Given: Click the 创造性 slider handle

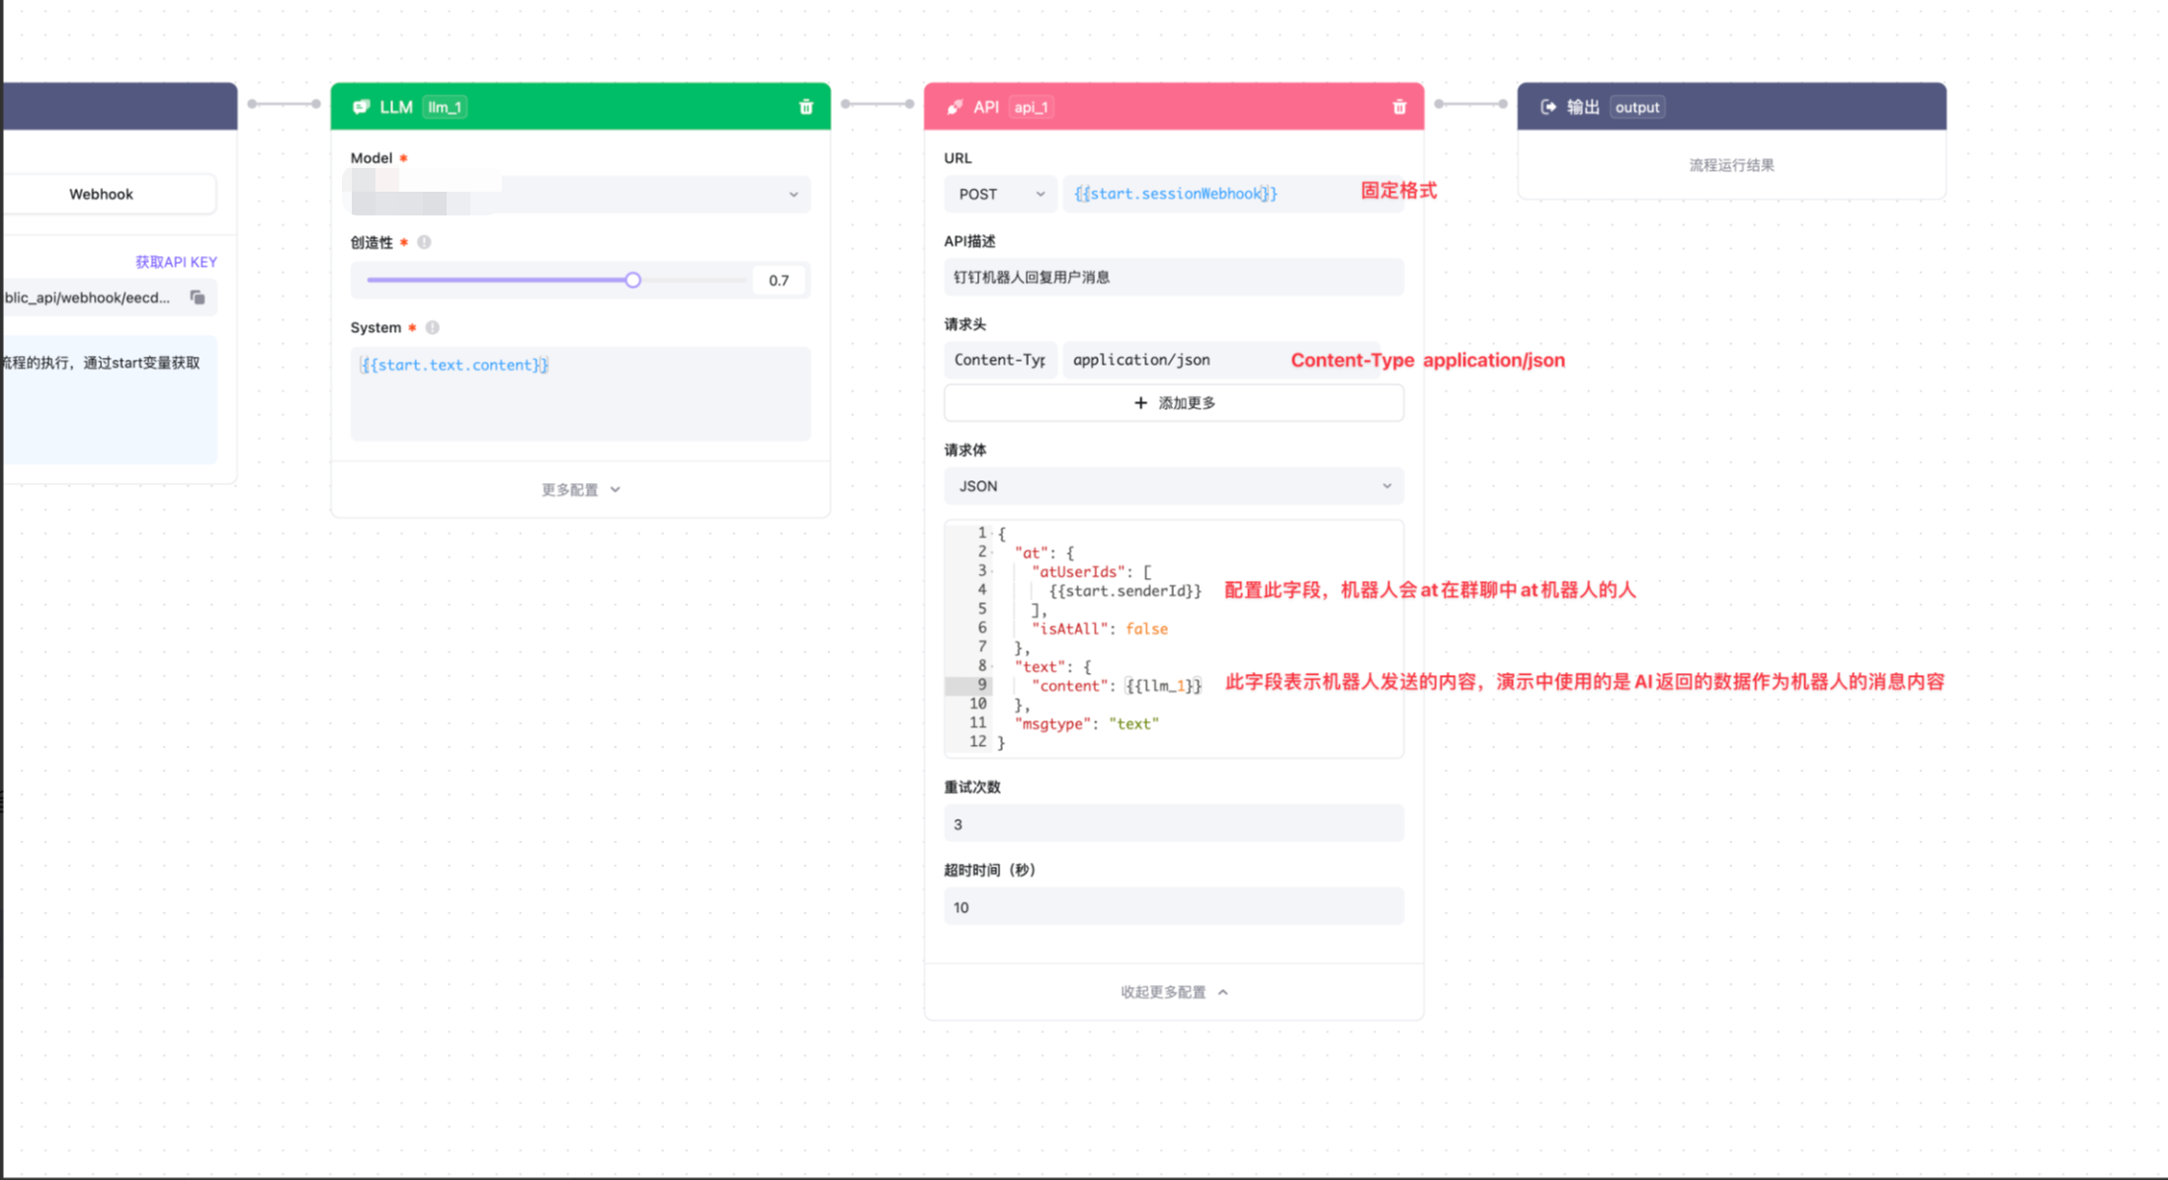Looking at the screenshot, I should click(x=632, y=280).
